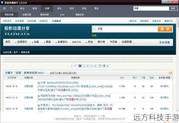
Task: Click the magnifier icon in the site search box
Action: (95, 29)
